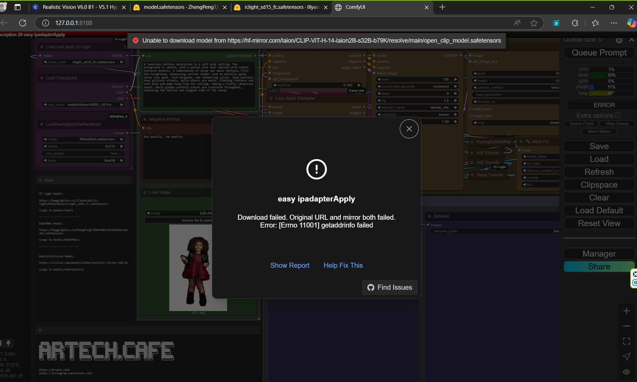Click the zoom out minus icon
637x382 pixels.
pyautogui.click(x=626, y=326)
